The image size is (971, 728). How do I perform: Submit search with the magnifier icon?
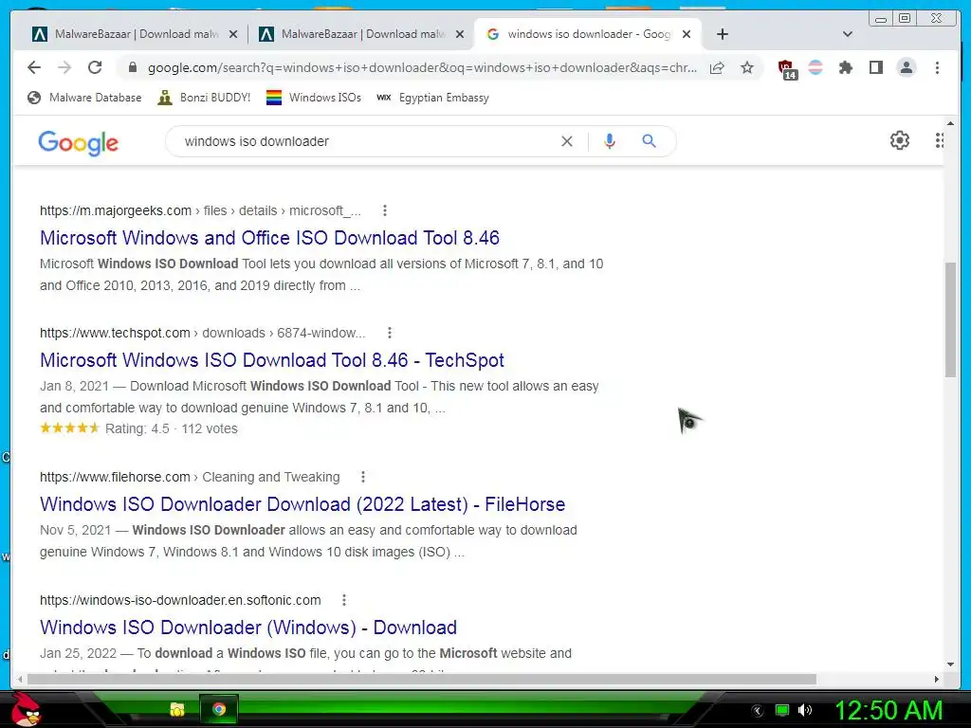tap(649, 141)
